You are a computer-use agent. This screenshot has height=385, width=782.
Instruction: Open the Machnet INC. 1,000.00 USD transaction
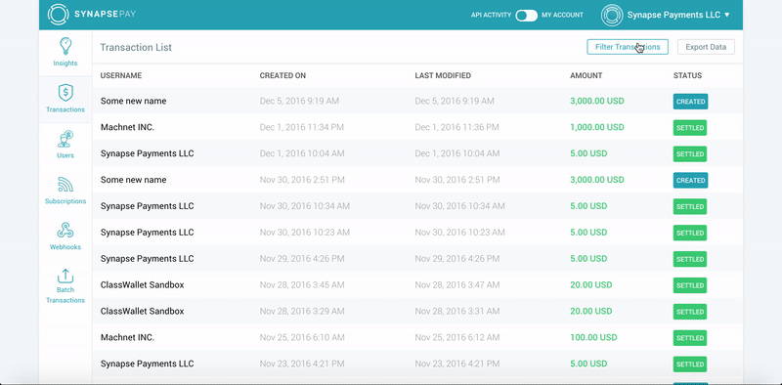[x=417, y=127]
